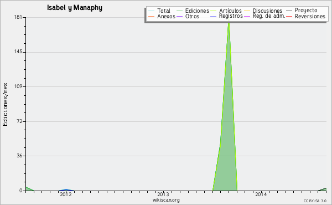Click the large green peak area in late 2013

click(x=228, y=127)
